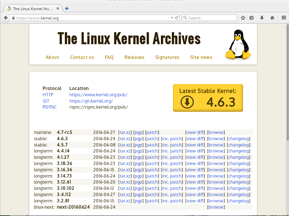
Task: Click the browser back arrow button
Action: 6,18
